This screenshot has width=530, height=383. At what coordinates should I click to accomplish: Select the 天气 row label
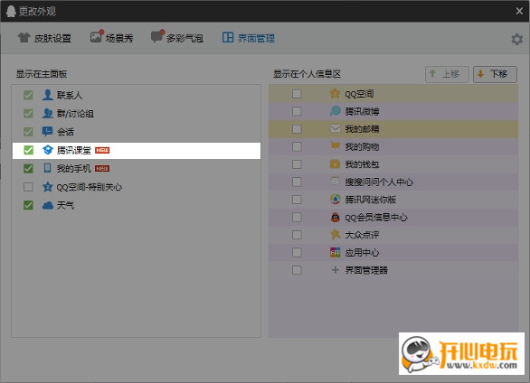click(65, 205)
